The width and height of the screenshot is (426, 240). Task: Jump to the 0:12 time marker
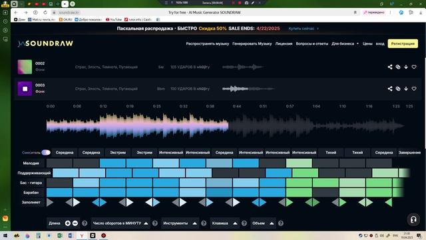[103, 107]
